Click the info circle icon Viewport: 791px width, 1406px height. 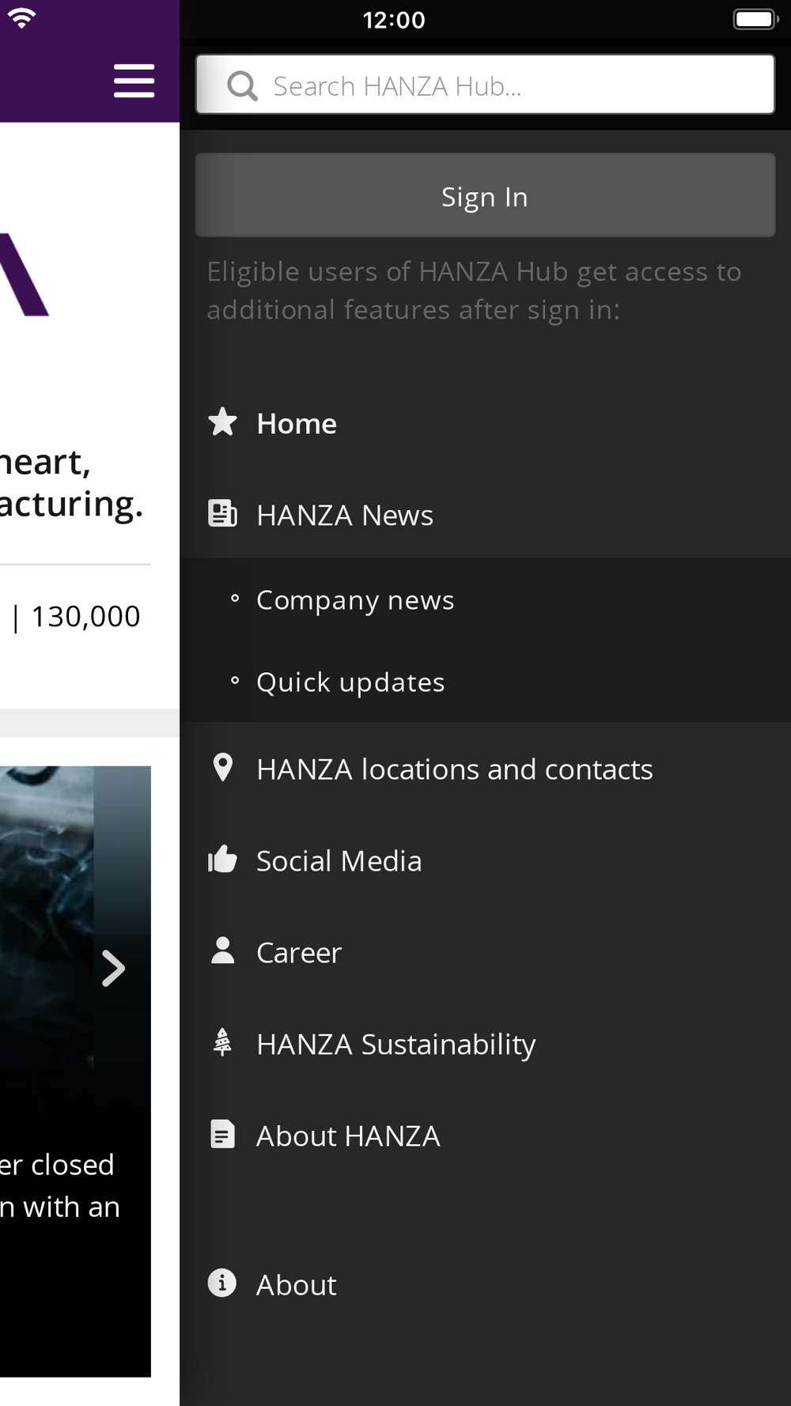tap(222, 1283)
